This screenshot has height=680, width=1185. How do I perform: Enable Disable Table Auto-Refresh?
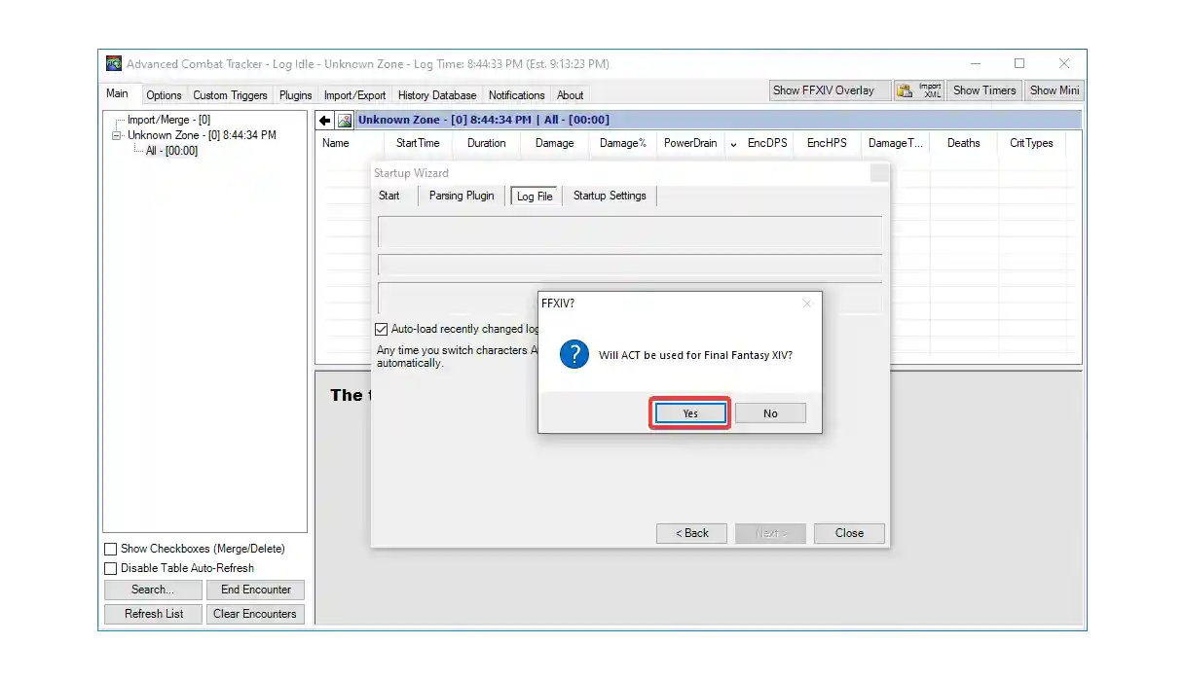coord(111,568)
